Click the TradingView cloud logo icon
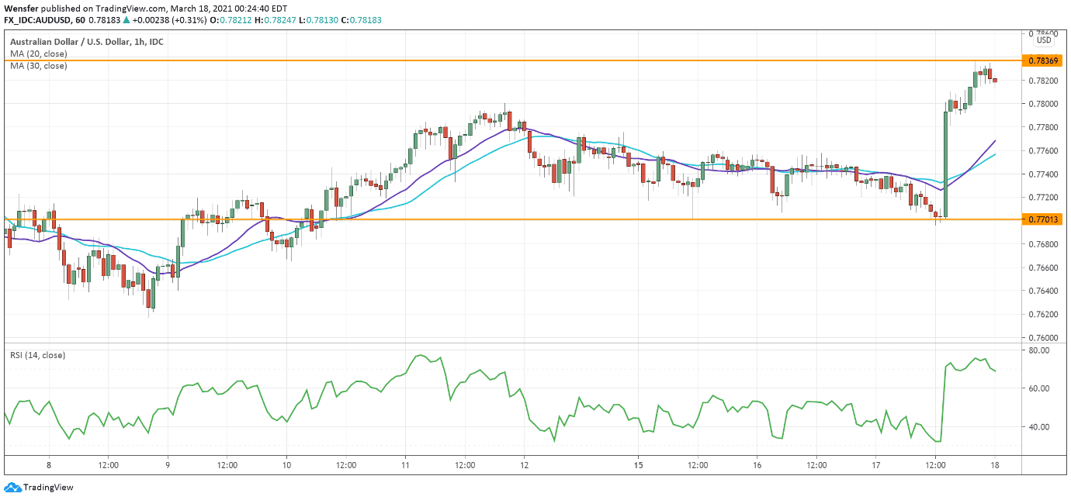This screenshot has height=500, width=1071. [x=12, y=488]
